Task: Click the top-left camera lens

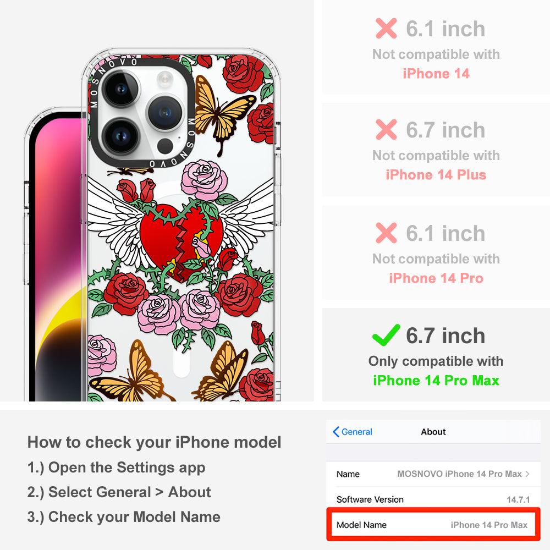Action: pos(121,89)
